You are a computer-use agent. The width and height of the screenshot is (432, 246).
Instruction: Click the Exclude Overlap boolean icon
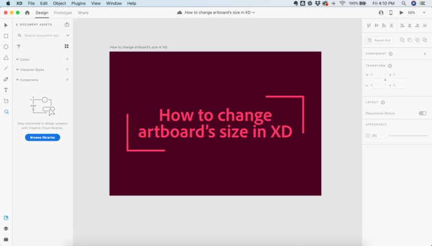click(425, 40)
